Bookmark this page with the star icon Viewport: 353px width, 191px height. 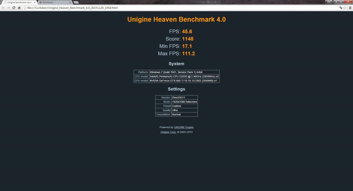pyautogui.click(x=345, y=8)
